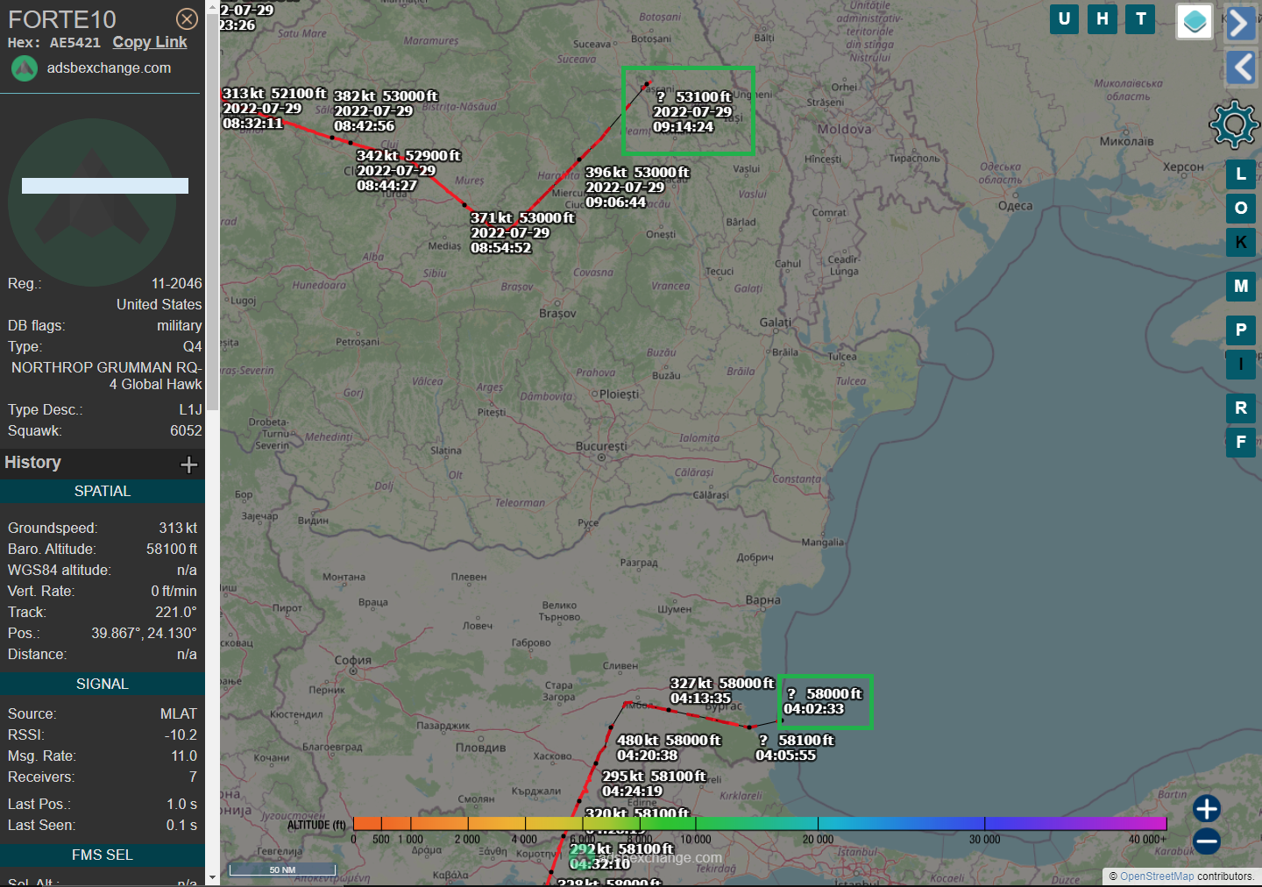This screenshot has height=887, width=1262.
Task: Click the track label 04:20:38 480 kt
Action: point(669,748)
